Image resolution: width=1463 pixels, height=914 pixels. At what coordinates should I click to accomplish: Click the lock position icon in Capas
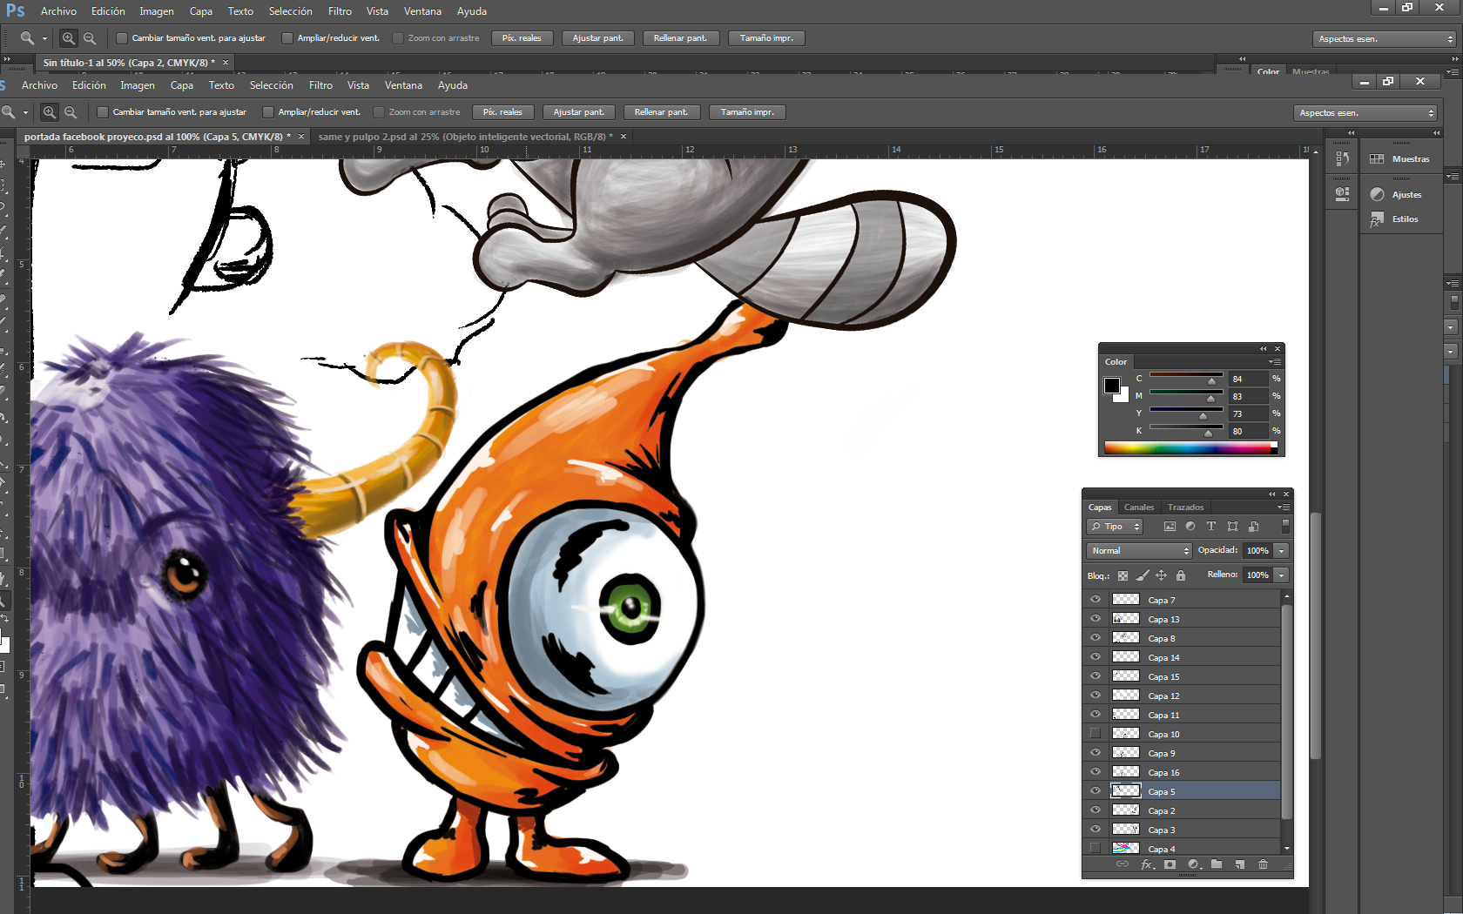[1162, 575]
